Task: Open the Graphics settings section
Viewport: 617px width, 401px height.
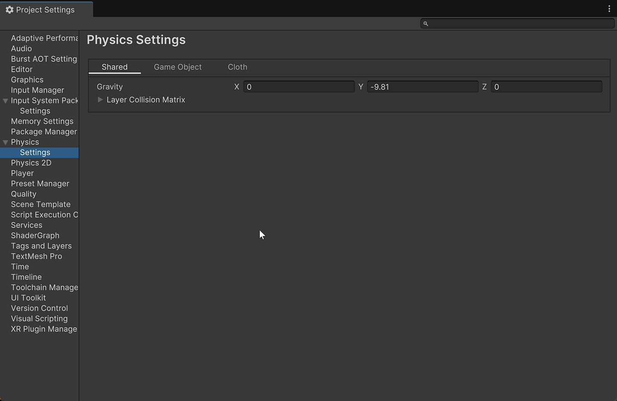Action: (x=27, y=80)
